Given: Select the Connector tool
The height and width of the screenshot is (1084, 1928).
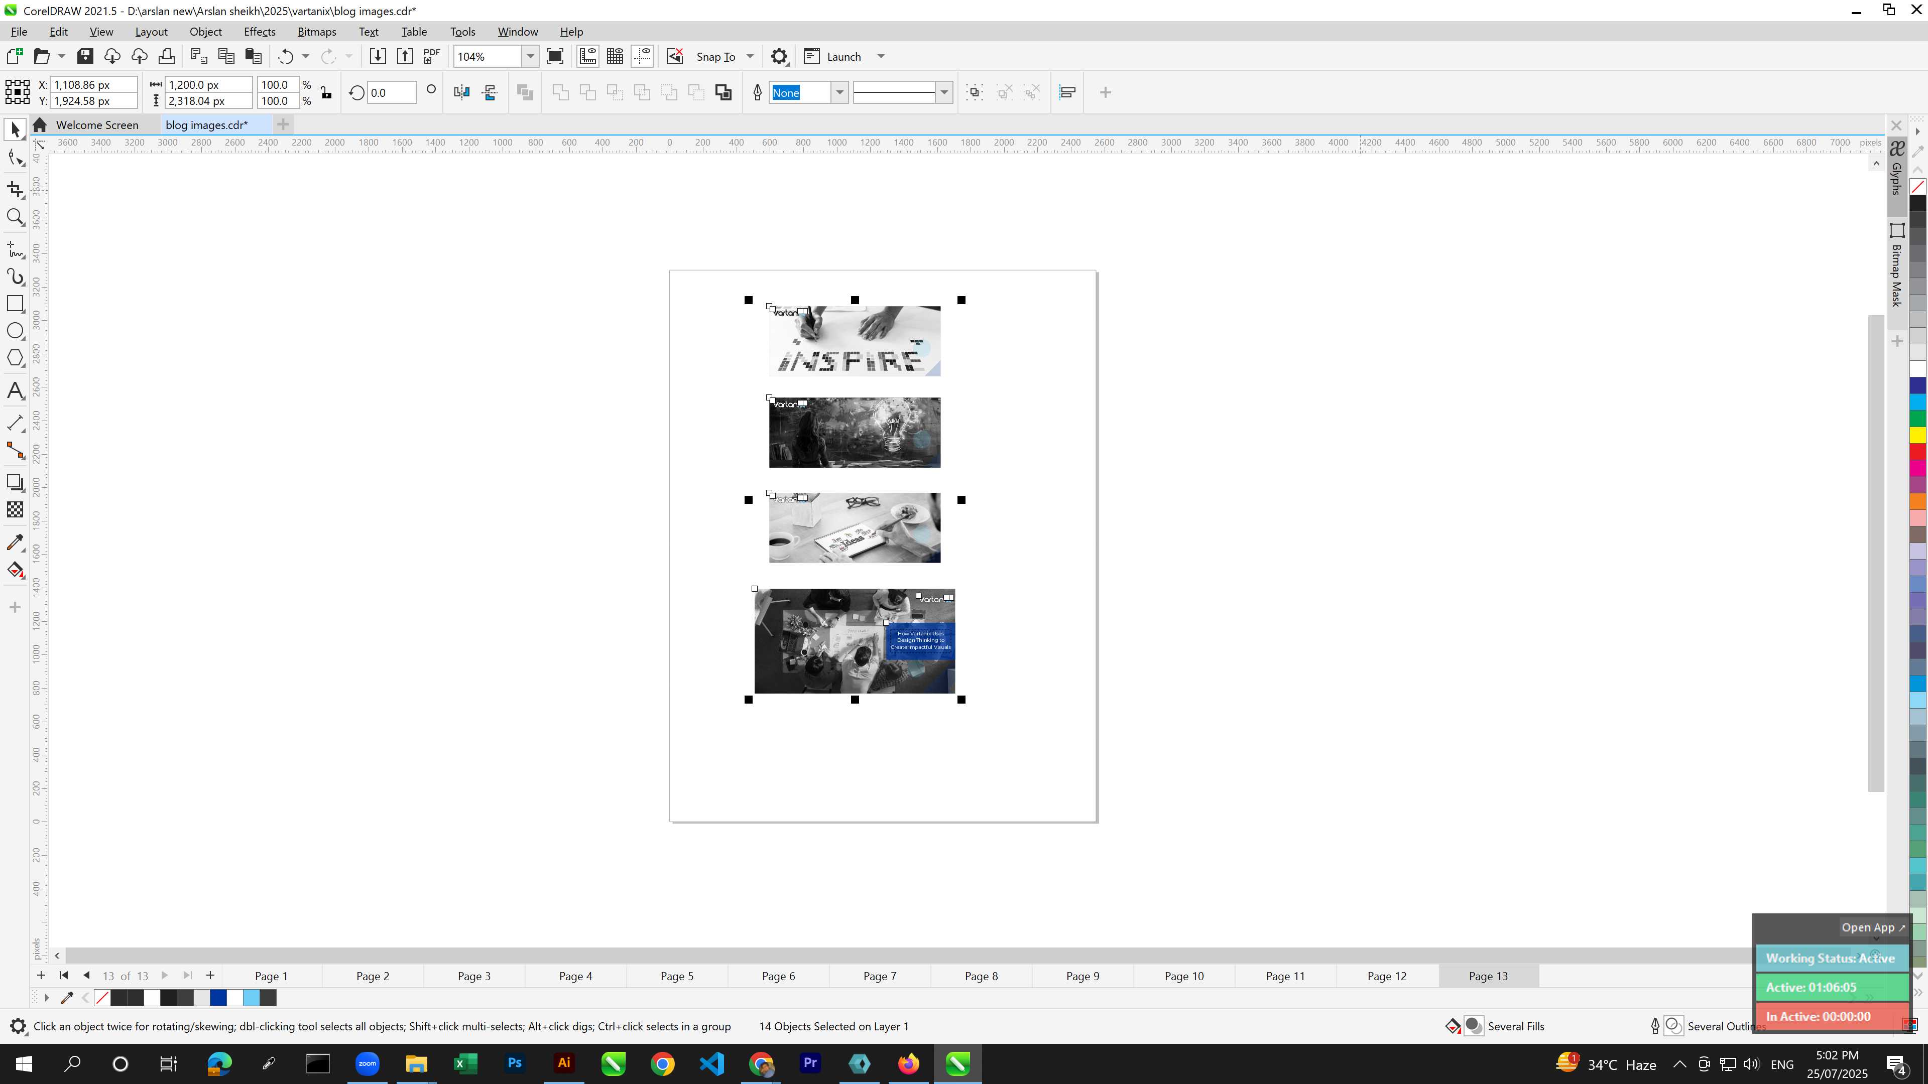Looking at the screenshot, I should (x=15, y=451).
